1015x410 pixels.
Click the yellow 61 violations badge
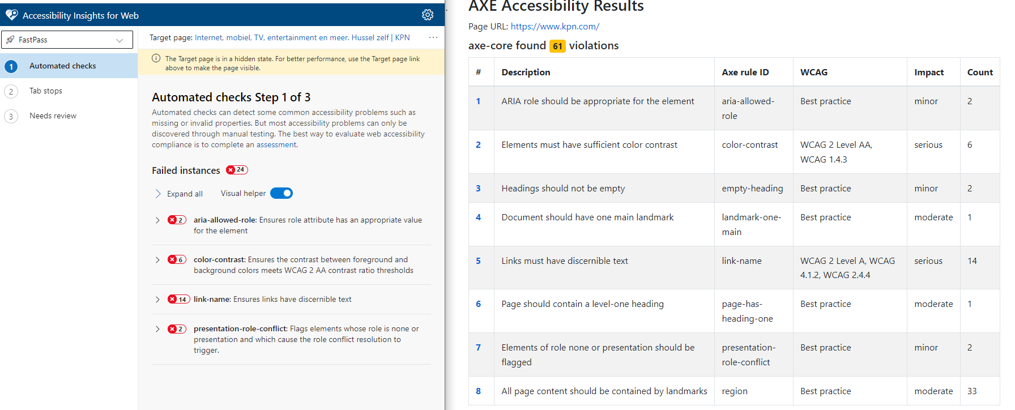click(557, 45)
